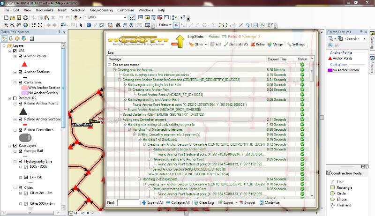Click the Retire button
The image size is (375, 216).
[x=258, y=45]
